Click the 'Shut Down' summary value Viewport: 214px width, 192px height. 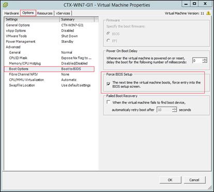coord(69,36)
